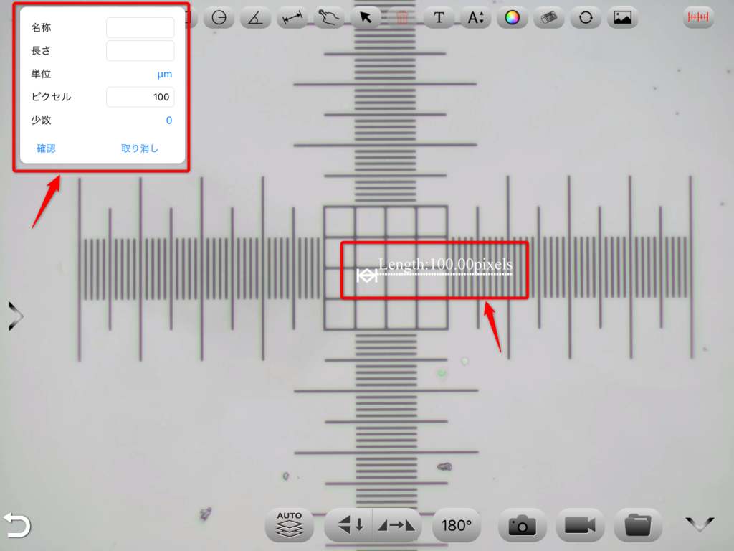Open the rainbow color picker wheel
This screenshot has height=551, width=734.
coord(512,18)
